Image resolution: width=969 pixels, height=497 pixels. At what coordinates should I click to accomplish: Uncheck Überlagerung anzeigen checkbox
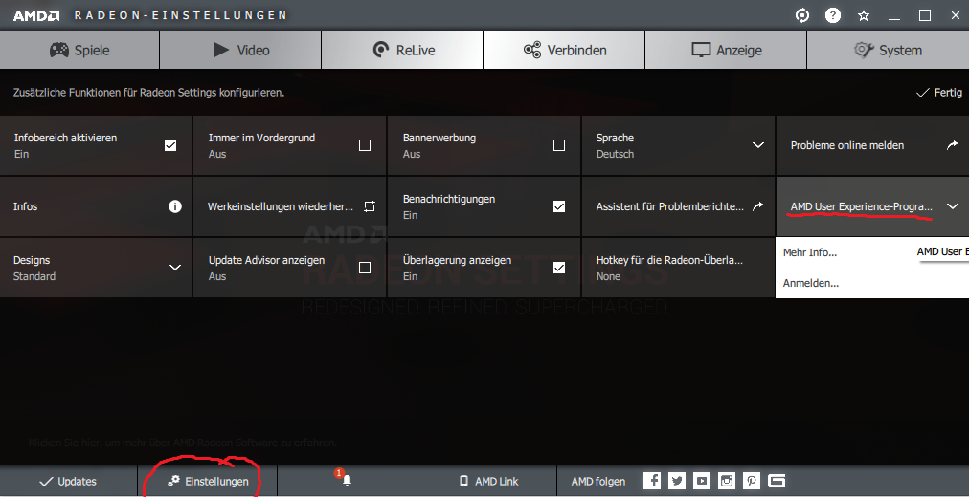(x=559, y=267)
